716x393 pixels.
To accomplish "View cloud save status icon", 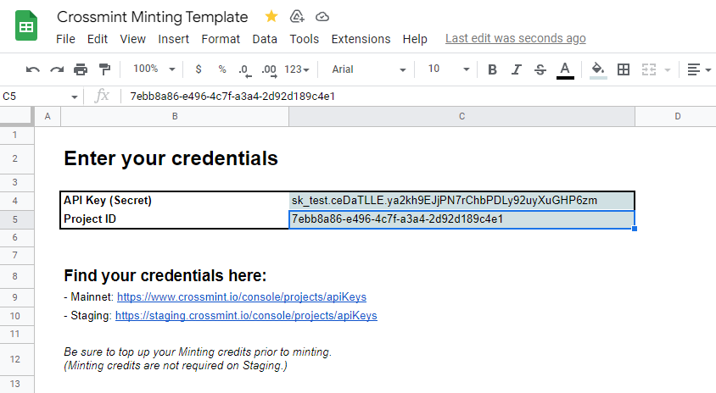I will pos(322,17).
